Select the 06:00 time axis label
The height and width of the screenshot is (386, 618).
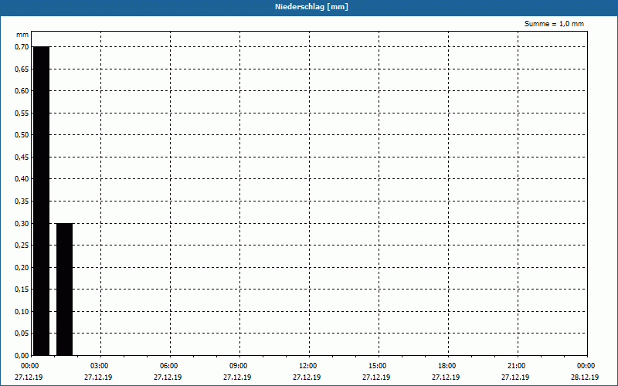click(x=168, y=366)
